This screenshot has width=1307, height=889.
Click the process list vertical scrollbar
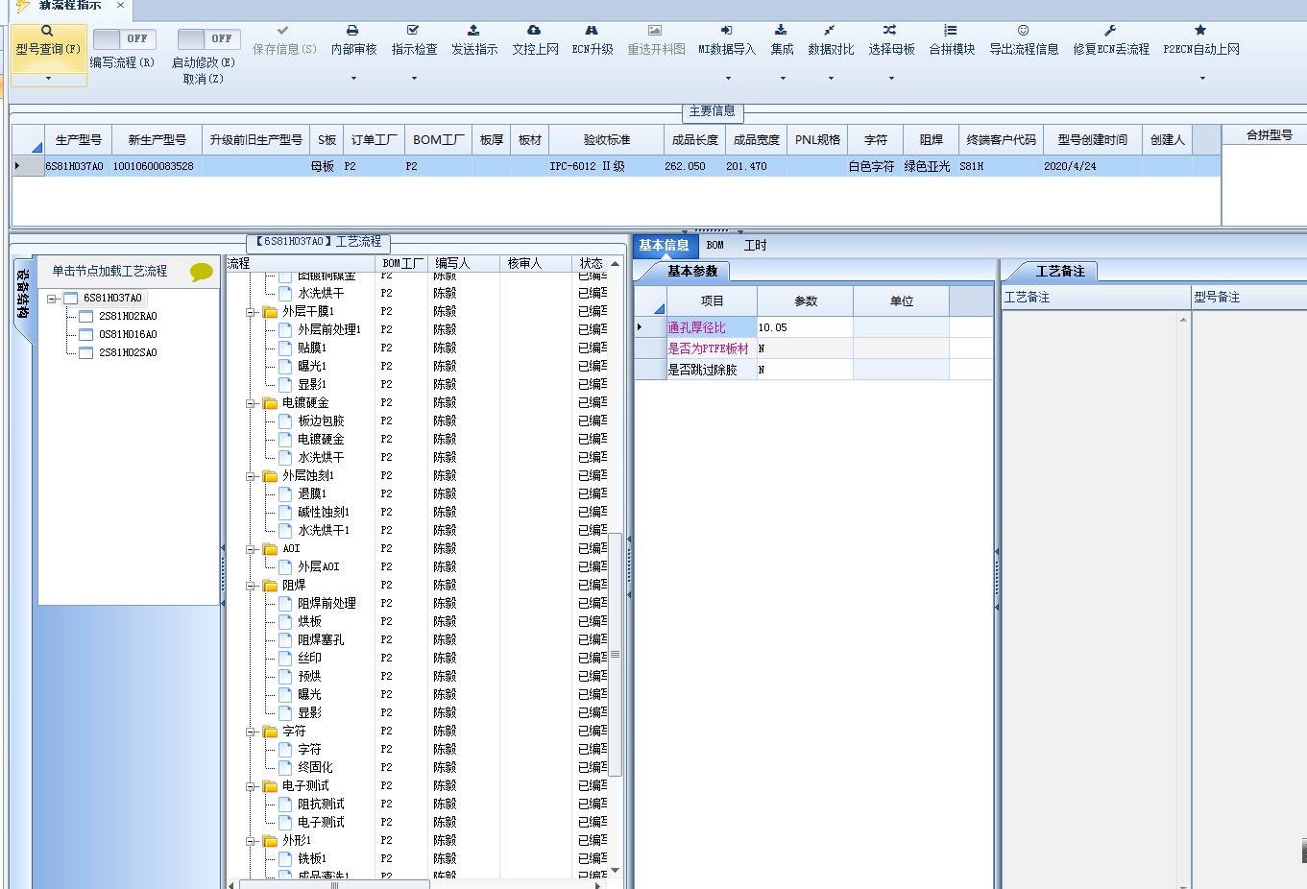click(616, 655)
